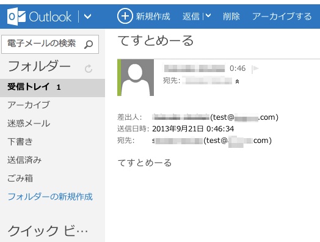Click the circled plus new-message icon
320x242 pixels.
(125, 16)
